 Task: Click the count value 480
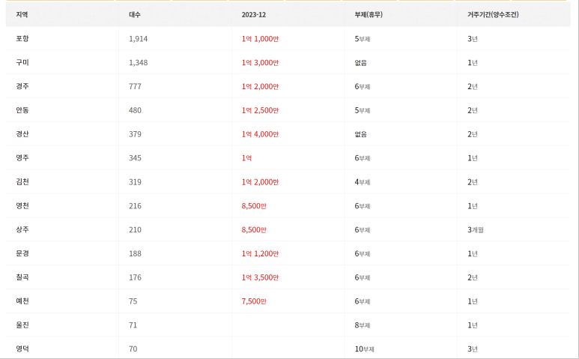pos(135,110)
